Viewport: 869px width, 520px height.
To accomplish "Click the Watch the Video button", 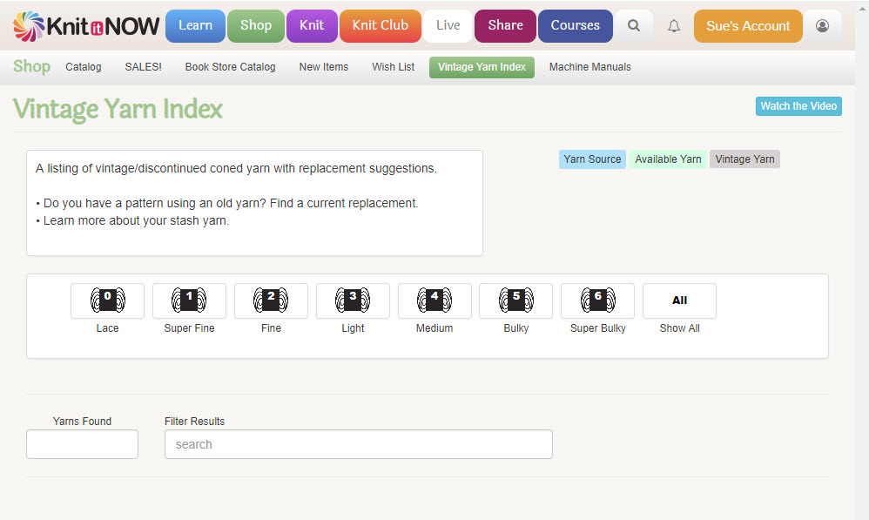I will point(798,106).
